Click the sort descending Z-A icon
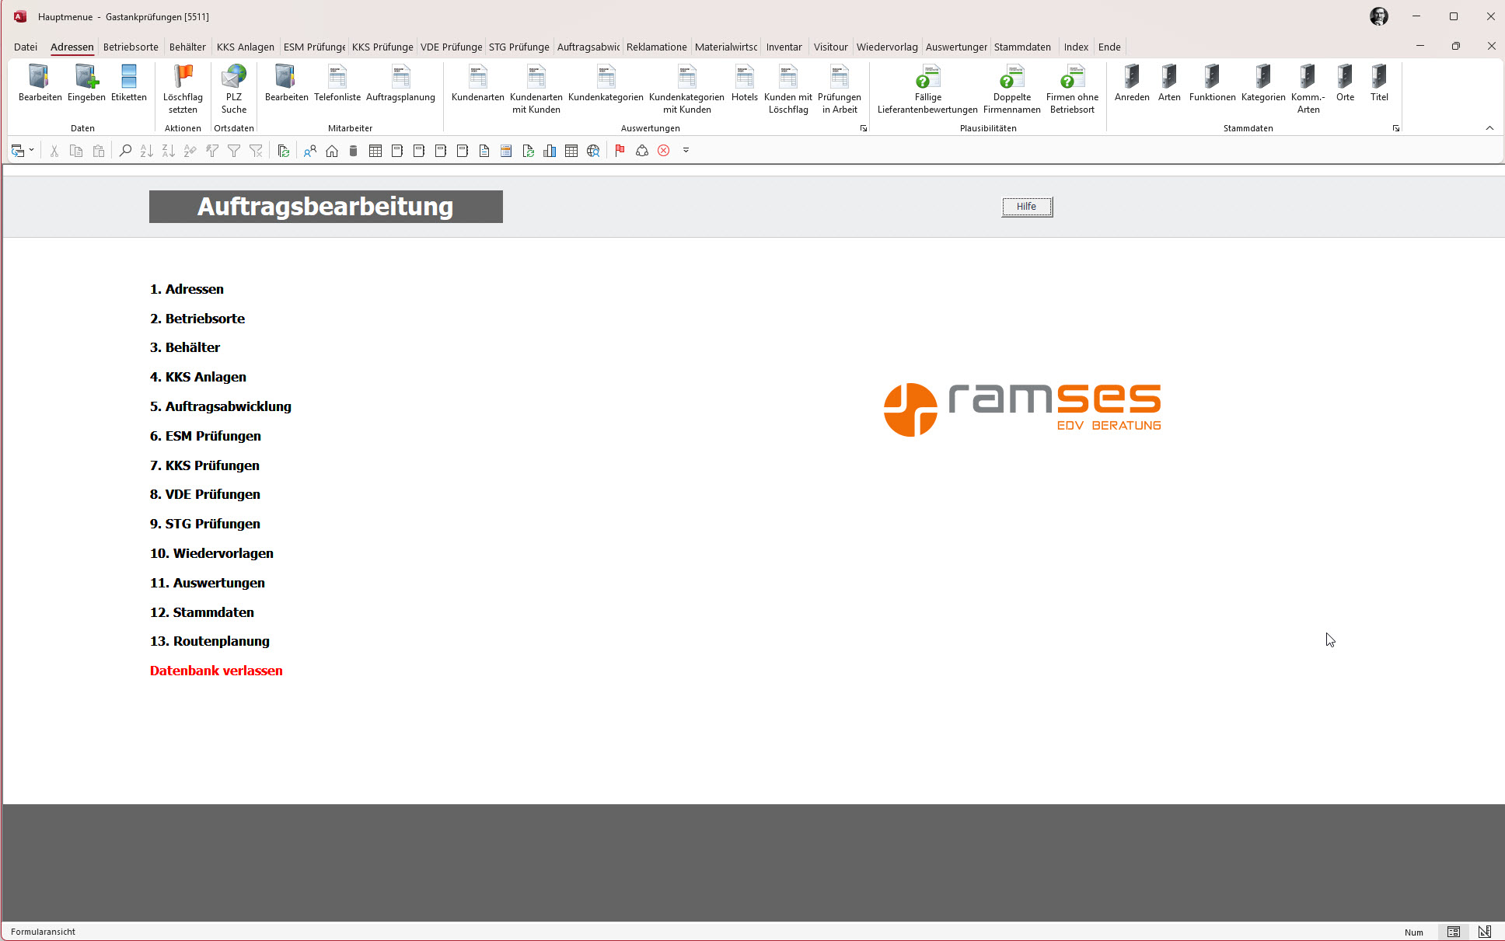This screenshot has height=941, width=1505. pos(169,151)
